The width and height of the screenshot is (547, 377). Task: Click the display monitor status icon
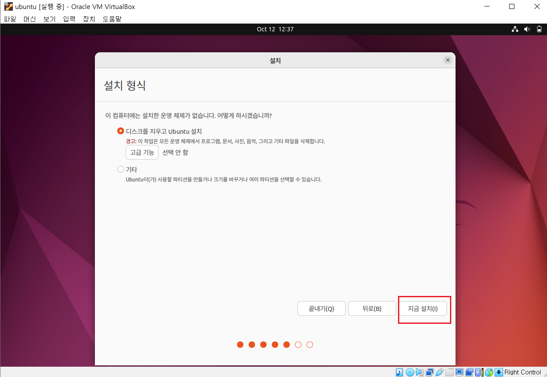pyautogui.click(x=459, y=372)
